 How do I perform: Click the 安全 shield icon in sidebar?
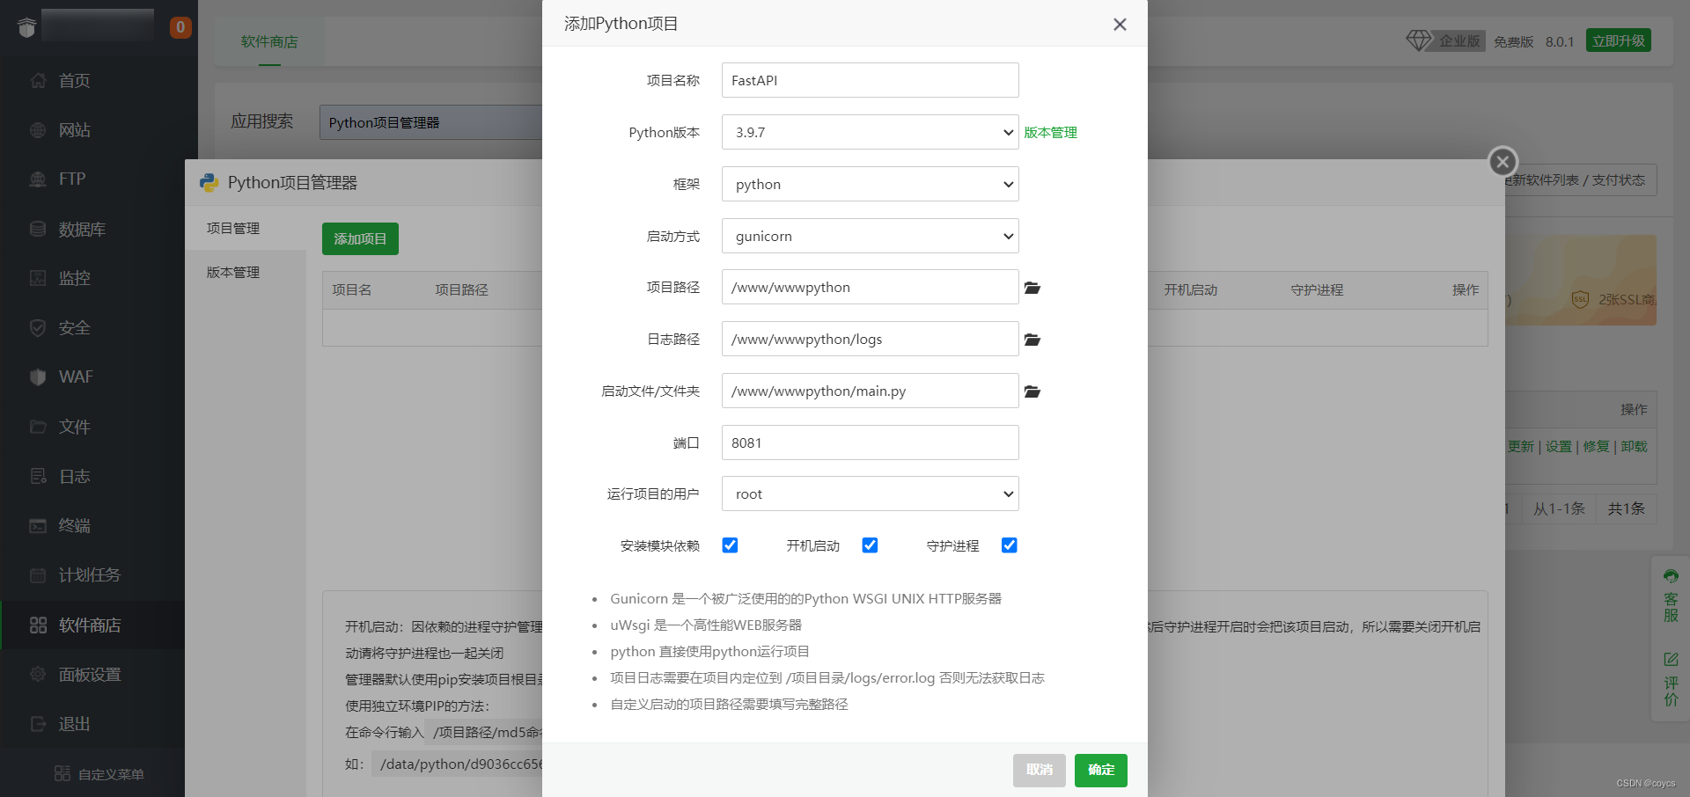point(38,327)
